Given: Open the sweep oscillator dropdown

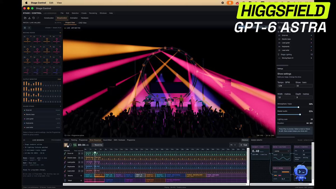Looking at the screenshot, I should click(x=282, y=151).
